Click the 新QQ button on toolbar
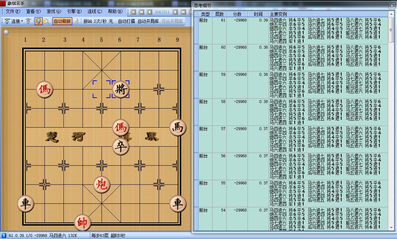 tap(88, 21)
